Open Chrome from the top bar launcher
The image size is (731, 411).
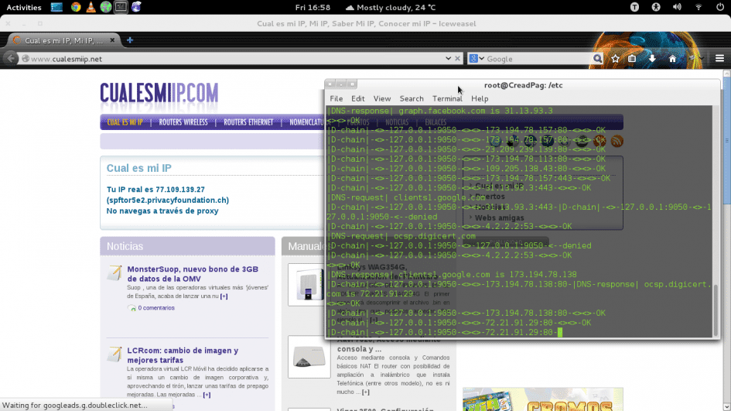(76, 7)
